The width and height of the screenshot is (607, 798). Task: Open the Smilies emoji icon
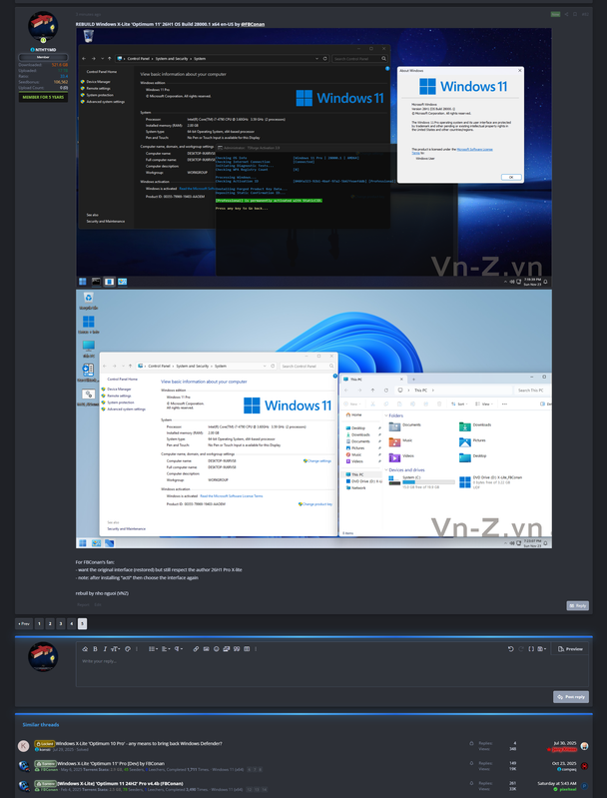pyautogui.click(x=217, y=649)
